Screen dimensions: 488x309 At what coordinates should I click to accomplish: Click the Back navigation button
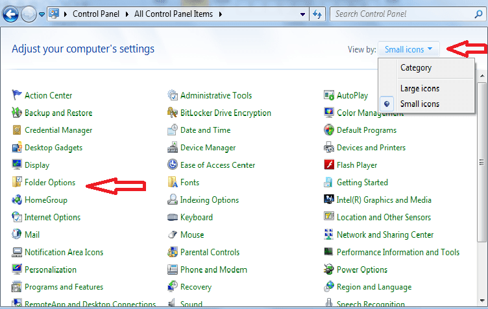[10, 14]
